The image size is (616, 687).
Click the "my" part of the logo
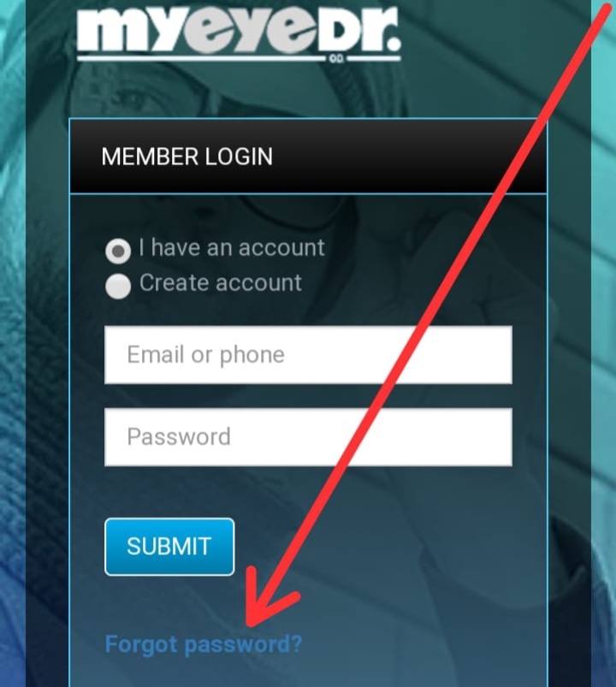(x=129, y=30)
